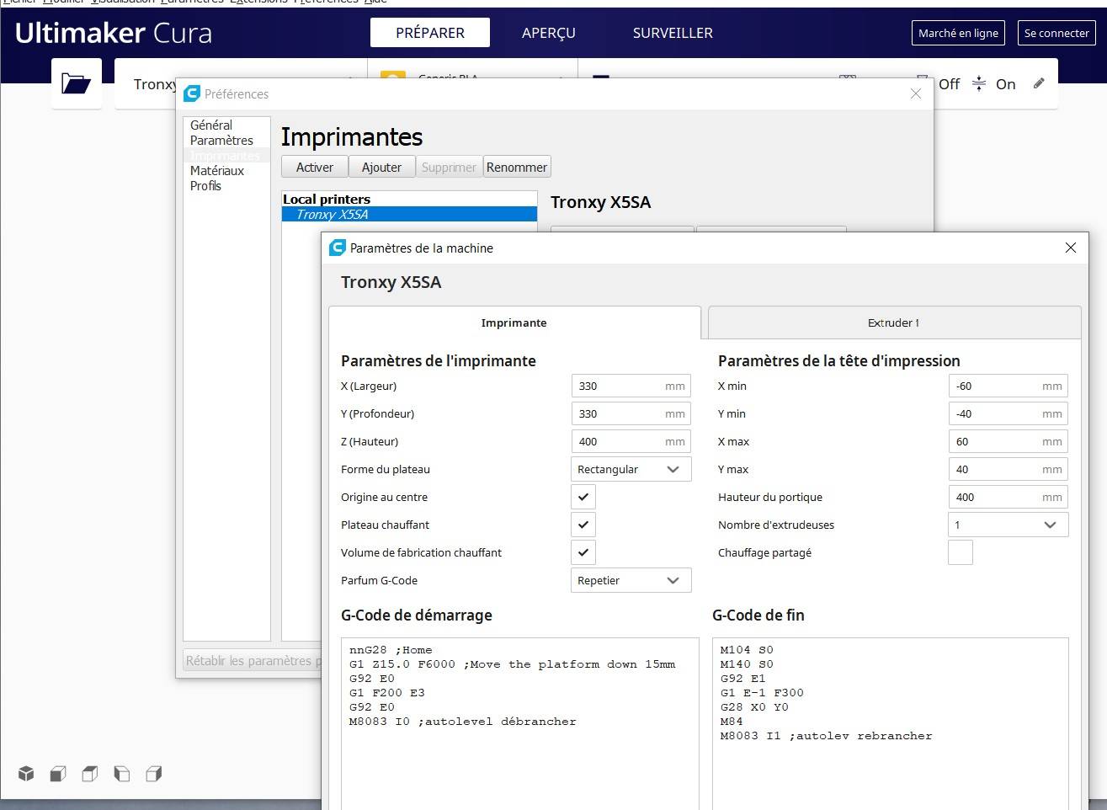Click the open file folder icon

[x=76, y=83]
